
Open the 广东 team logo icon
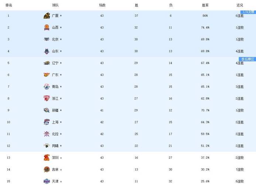pos(47,75)
